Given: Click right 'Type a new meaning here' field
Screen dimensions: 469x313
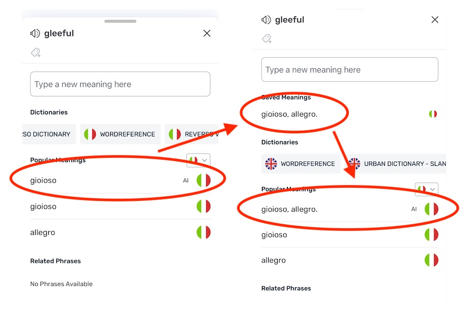Looking at the screenshot, I should pyautogui.click(x=350, y=70).
